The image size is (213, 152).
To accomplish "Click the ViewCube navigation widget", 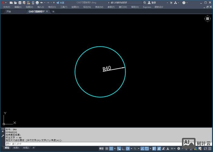I will 208,19.
